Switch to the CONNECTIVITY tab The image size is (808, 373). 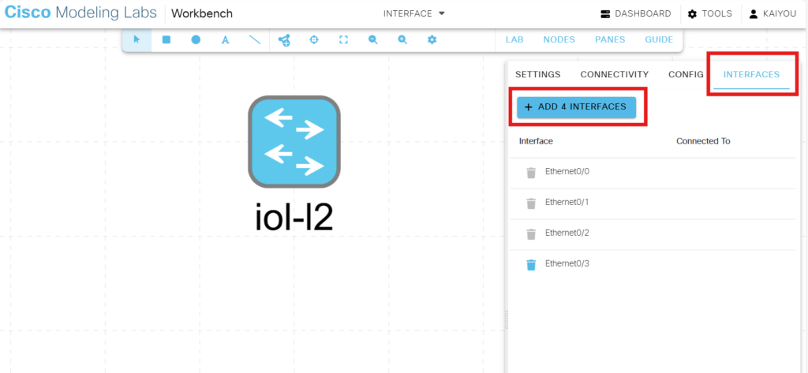(614, 74)
